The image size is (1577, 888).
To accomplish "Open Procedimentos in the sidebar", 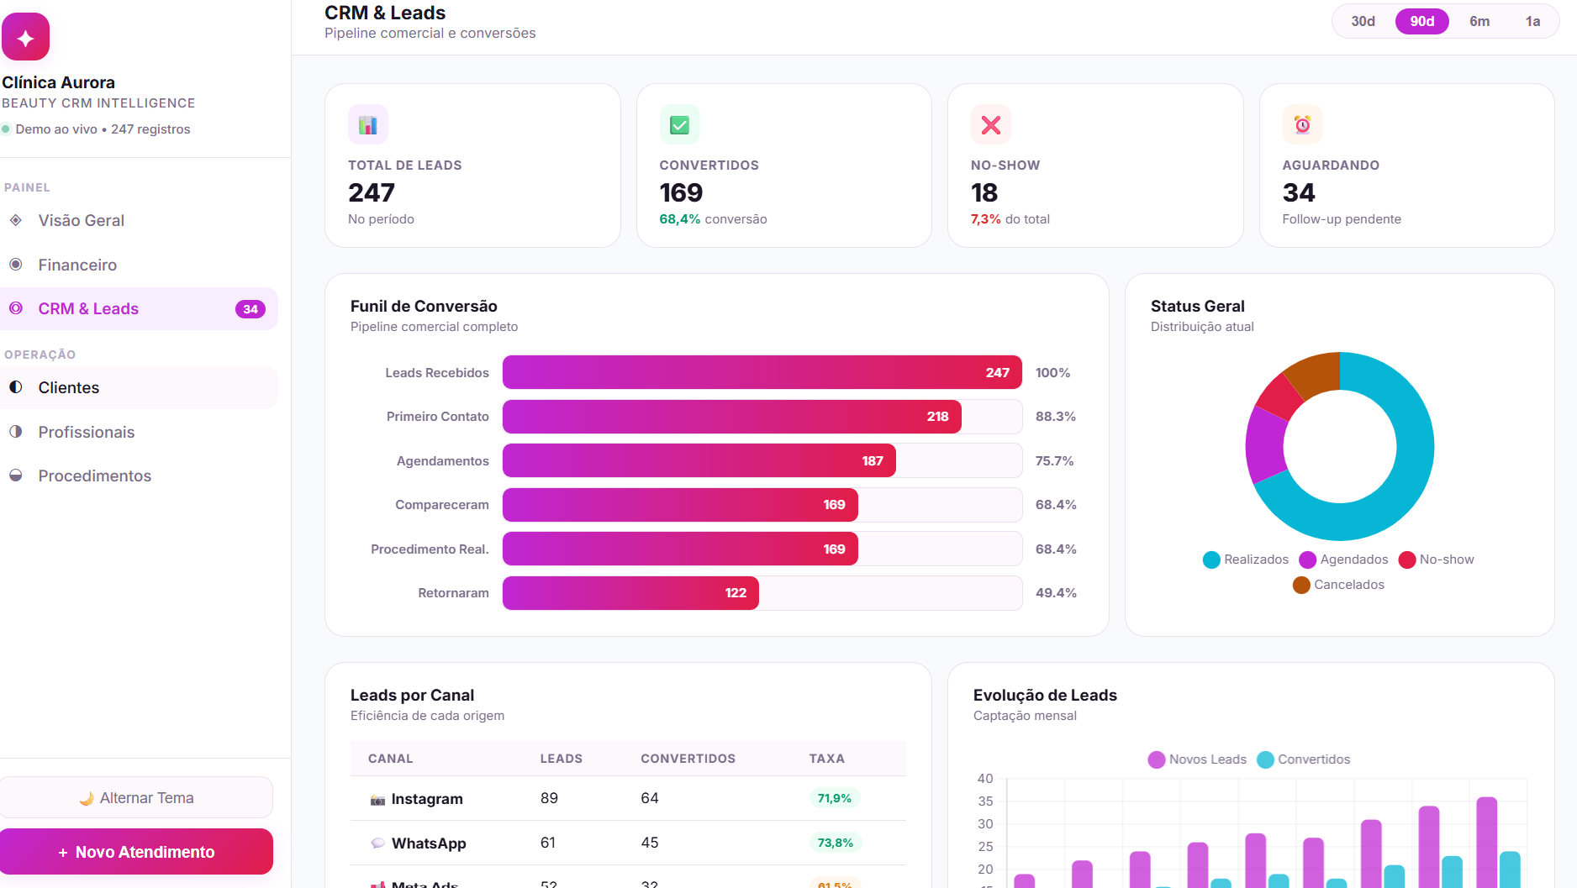I will point(139,476).
